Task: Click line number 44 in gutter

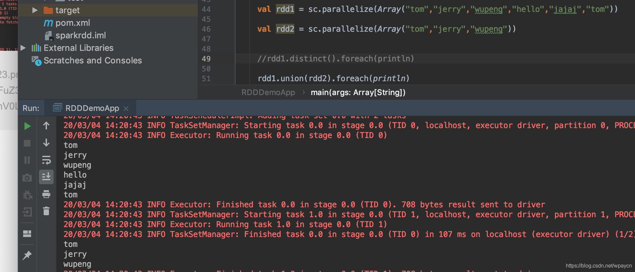Action: tap(206, 9)
